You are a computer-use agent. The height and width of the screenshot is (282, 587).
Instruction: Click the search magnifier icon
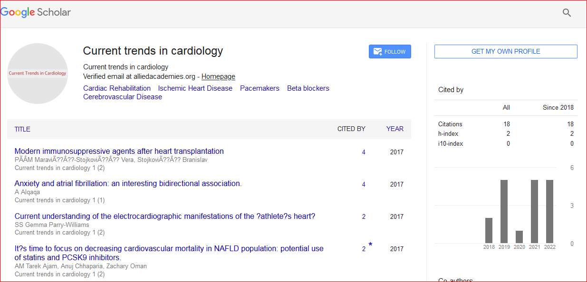(567, 13)
